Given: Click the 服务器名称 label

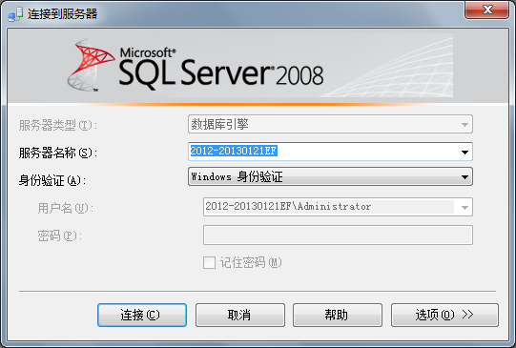Looking at the screenshot, I should [x=58, y=153].
